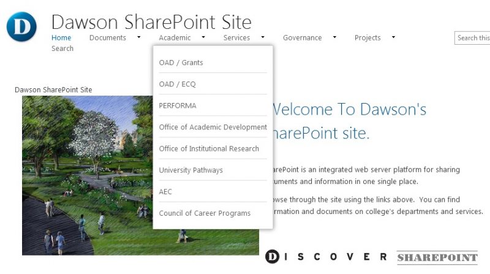Open the Home navigation link
Screen dimensions: 490x274
[61, 38]
